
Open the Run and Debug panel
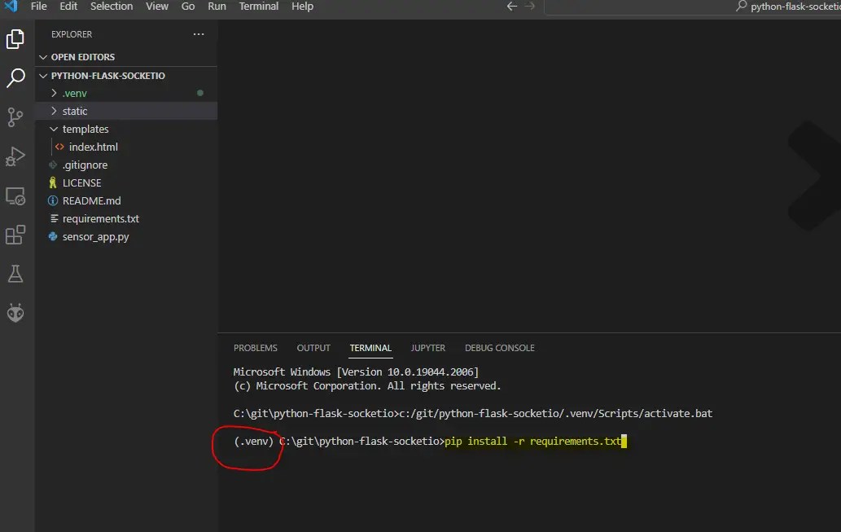(16, 156)
